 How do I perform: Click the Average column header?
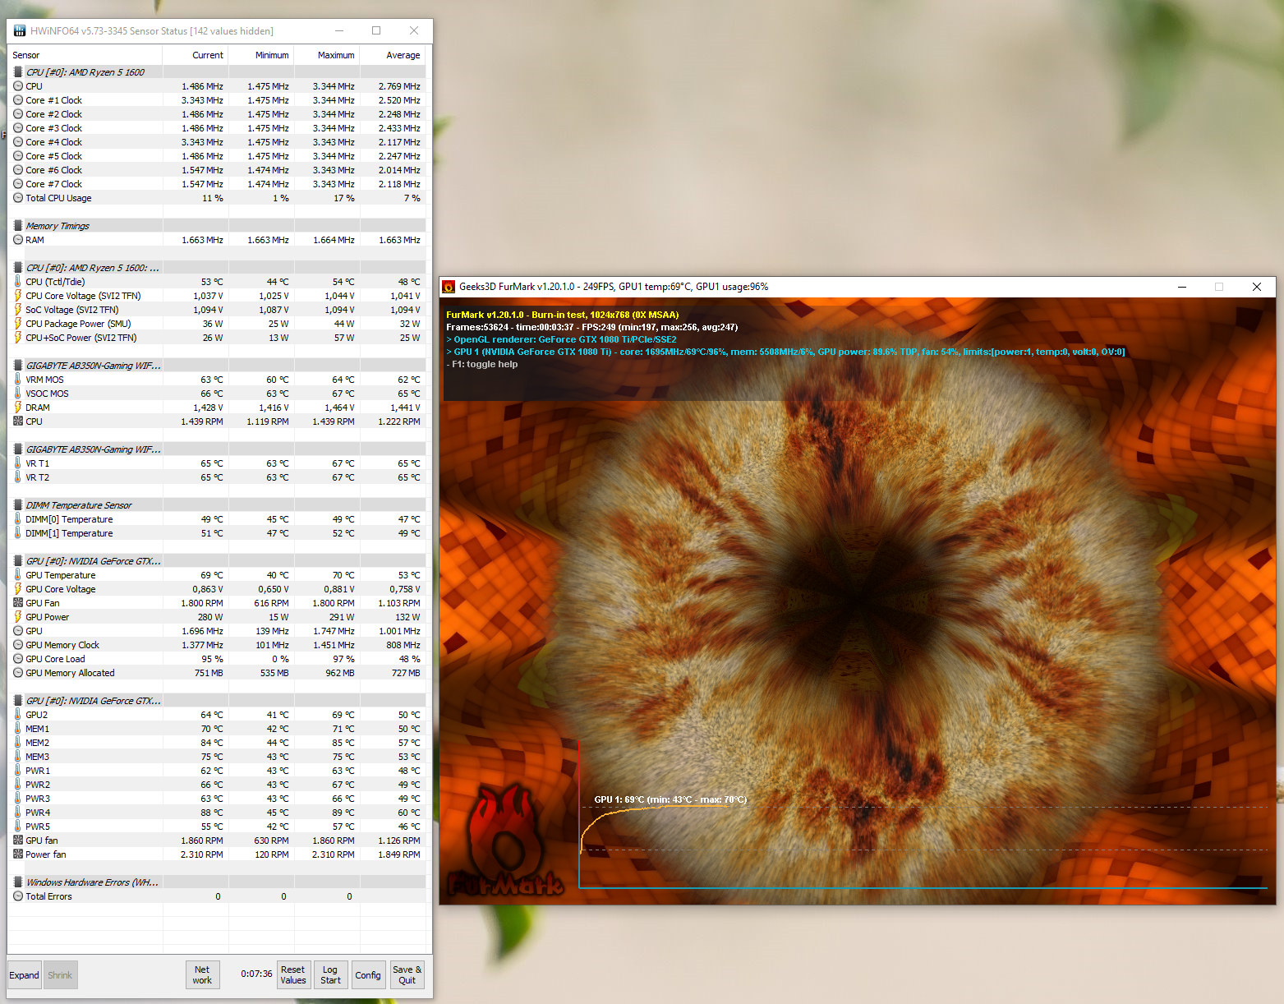(x=393, y=55)
